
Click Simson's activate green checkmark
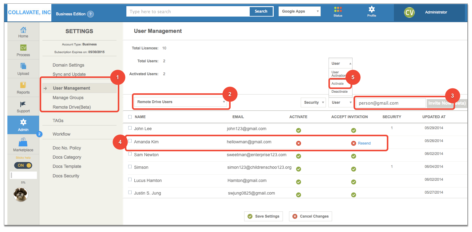point(298,169)
